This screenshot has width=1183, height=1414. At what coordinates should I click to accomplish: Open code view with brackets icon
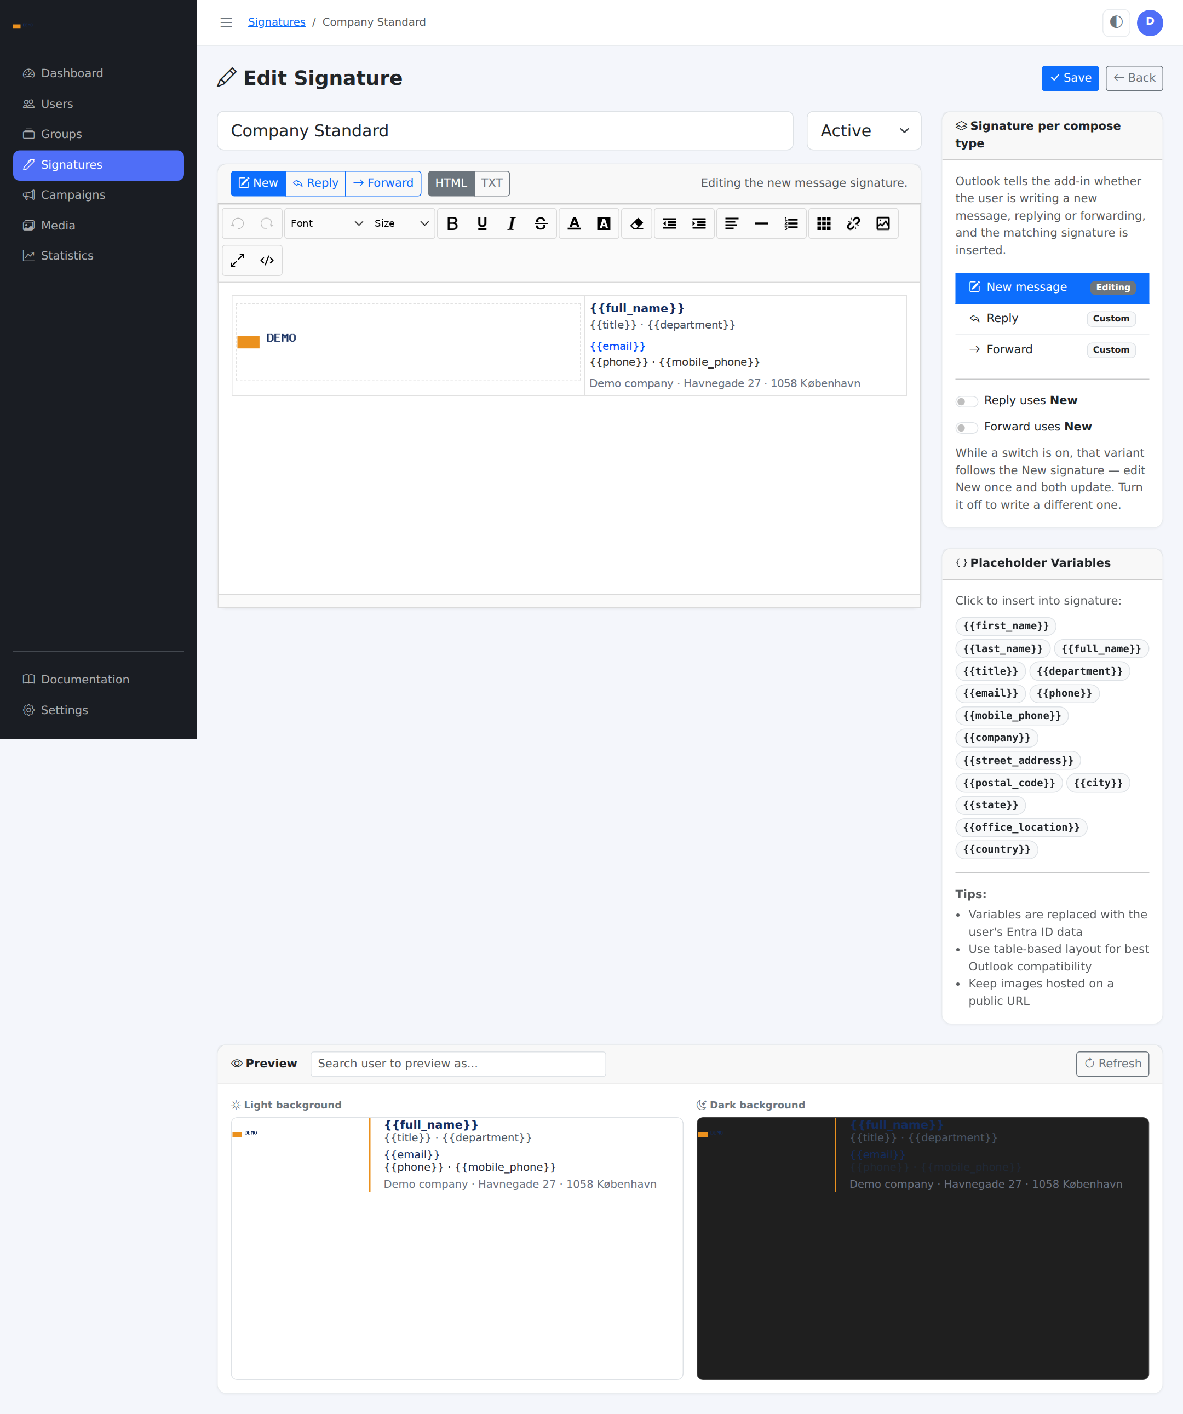coord(267,261)
